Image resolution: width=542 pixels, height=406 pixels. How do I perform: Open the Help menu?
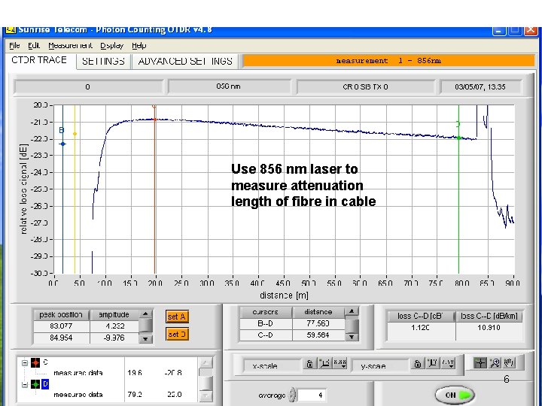click(x=139, y=46)
